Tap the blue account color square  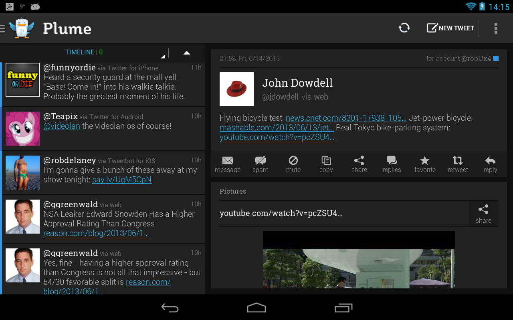click(x=496, y=59)
